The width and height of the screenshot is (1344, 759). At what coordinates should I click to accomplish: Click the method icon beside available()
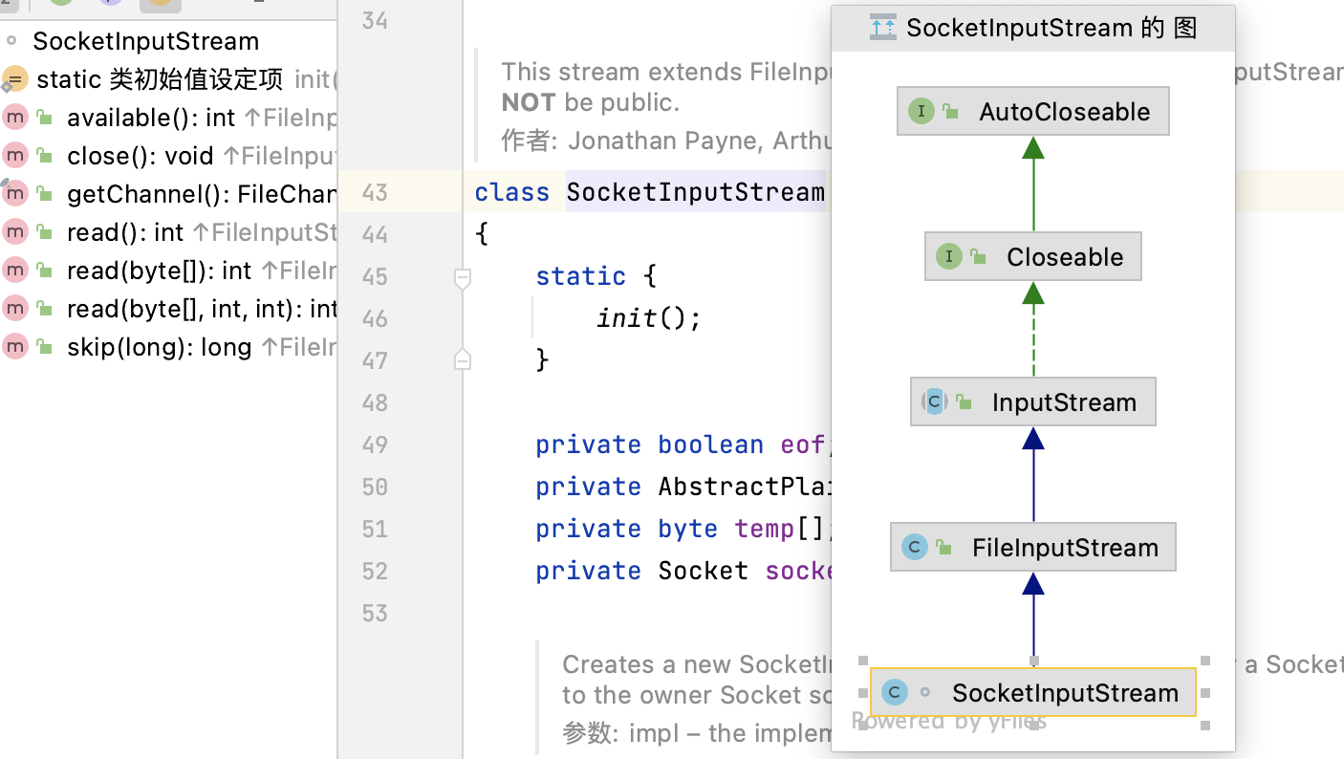pyautogui.click(x=15, y=118)
